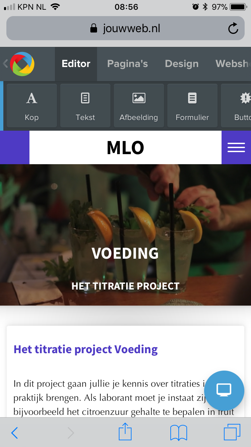The width and height of the screenshot is (251, 447).
Task: Add a Button element from toolbar
Action: tap(236, 106)
